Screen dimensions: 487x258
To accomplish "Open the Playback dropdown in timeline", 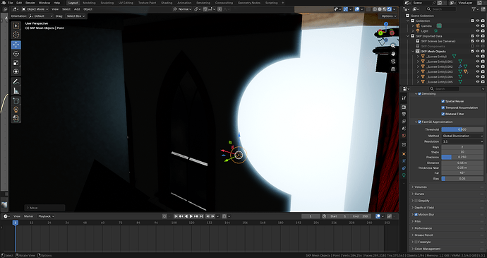I will (46, 216).
